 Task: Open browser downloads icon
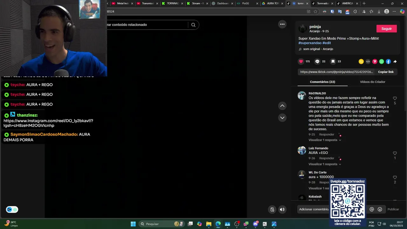[379, 11]
